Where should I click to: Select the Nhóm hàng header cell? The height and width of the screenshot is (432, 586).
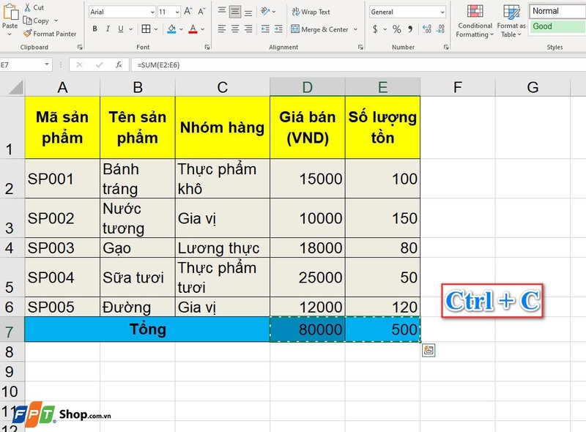point(223,127)
